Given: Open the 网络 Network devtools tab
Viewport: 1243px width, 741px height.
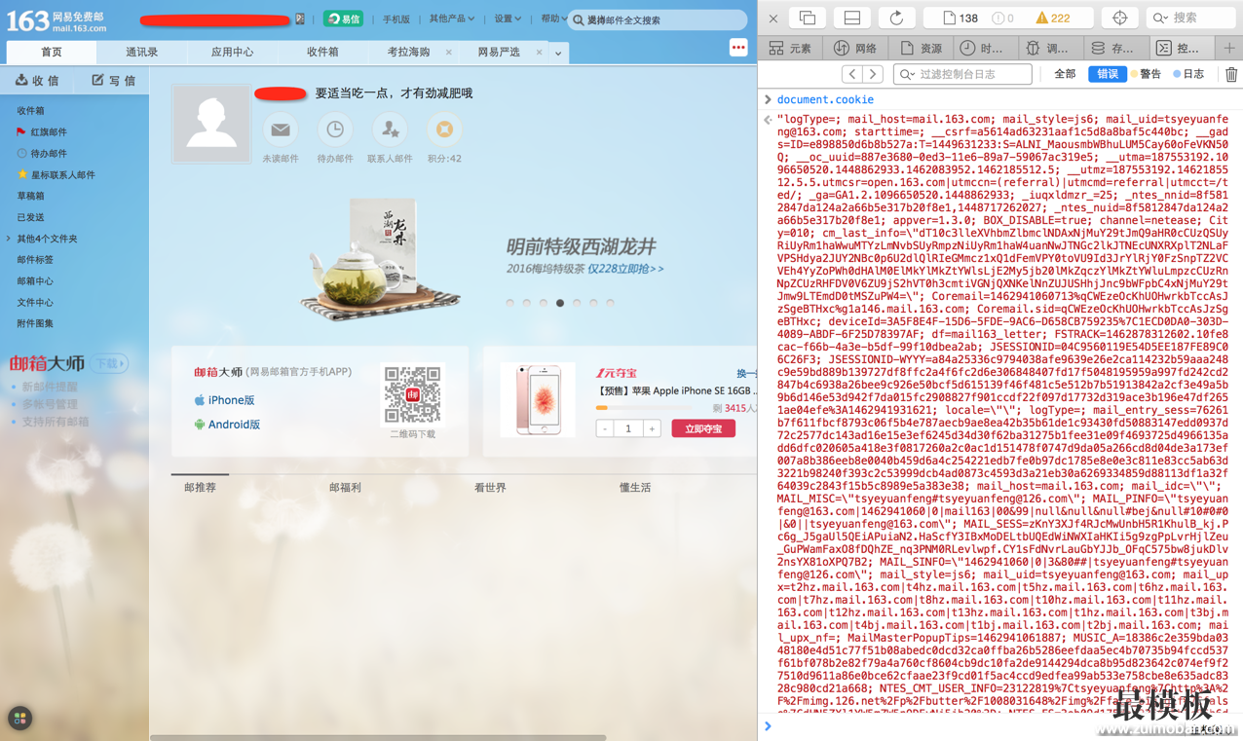Looking at the screenshot, I should pos(855,48).
